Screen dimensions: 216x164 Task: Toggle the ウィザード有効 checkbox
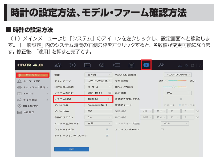point(107,129)
